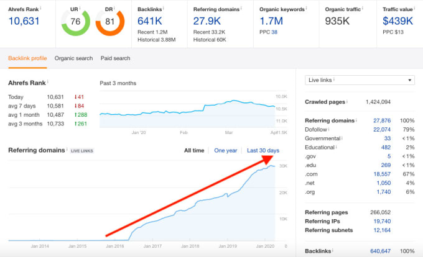Image resolution: width=423 pixels, height=257 pixels.
Task: Click Referring pages 266,052 value
Action: [x=380, y=212]
